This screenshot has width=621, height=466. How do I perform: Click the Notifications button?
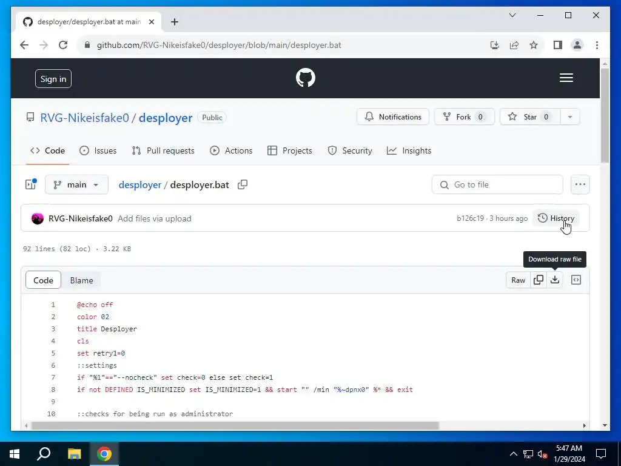tap(393, 117)
